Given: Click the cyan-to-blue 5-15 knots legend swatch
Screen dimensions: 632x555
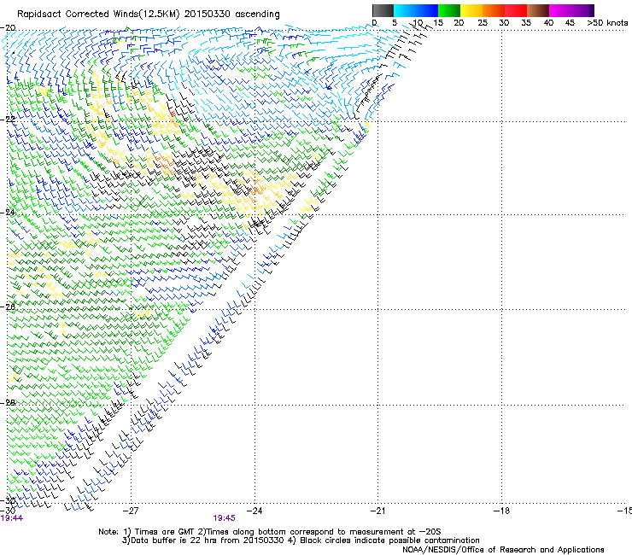Looking at the screenshot, I should click(416, 10).
